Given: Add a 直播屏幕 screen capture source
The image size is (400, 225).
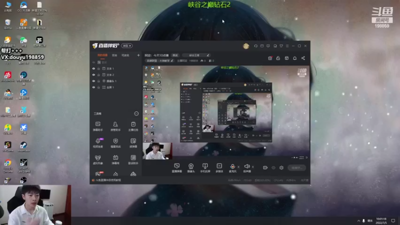Looking at the screenshot, I should 177,168.
